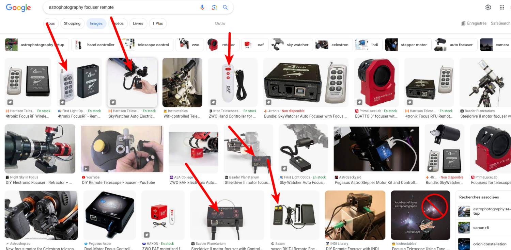Open the red PrimaLuceLab ESATTO focuser thumbnail
The image size is (511, 250).
376,82
